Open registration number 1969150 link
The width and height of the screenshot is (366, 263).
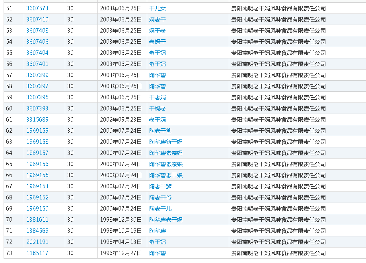37,209
